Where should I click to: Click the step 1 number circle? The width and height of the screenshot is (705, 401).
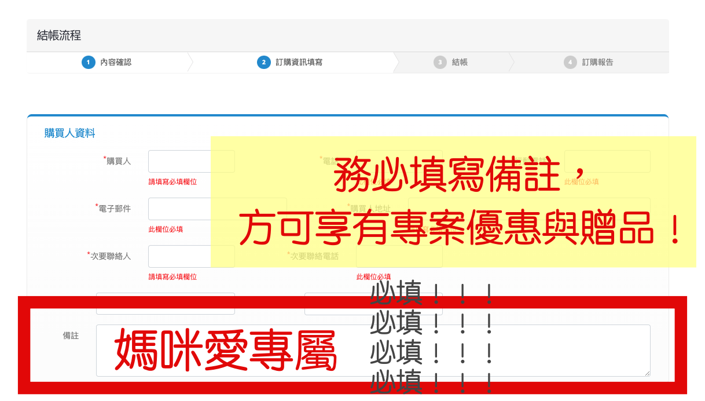pos(88,63)
